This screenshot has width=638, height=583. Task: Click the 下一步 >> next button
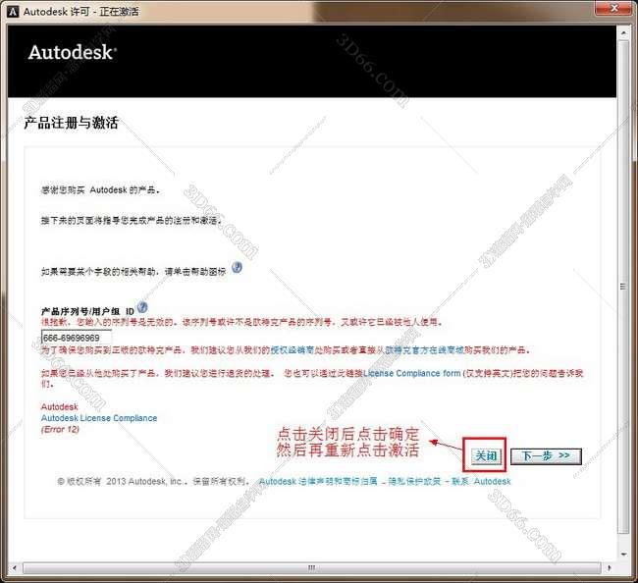click(x=546, y=456)
